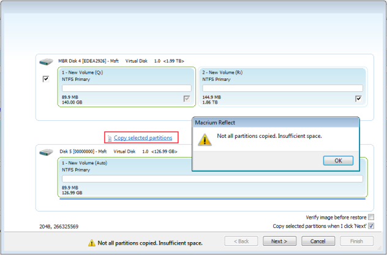This screenshot has width=387, height=255.
Task: Click the New Volume (Q:) usage bar
Action: [x=127, y=88]
